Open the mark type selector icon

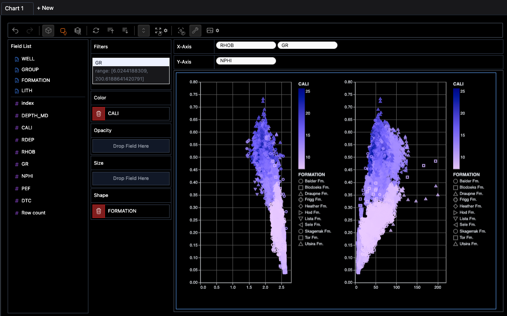tap(63, 30)
